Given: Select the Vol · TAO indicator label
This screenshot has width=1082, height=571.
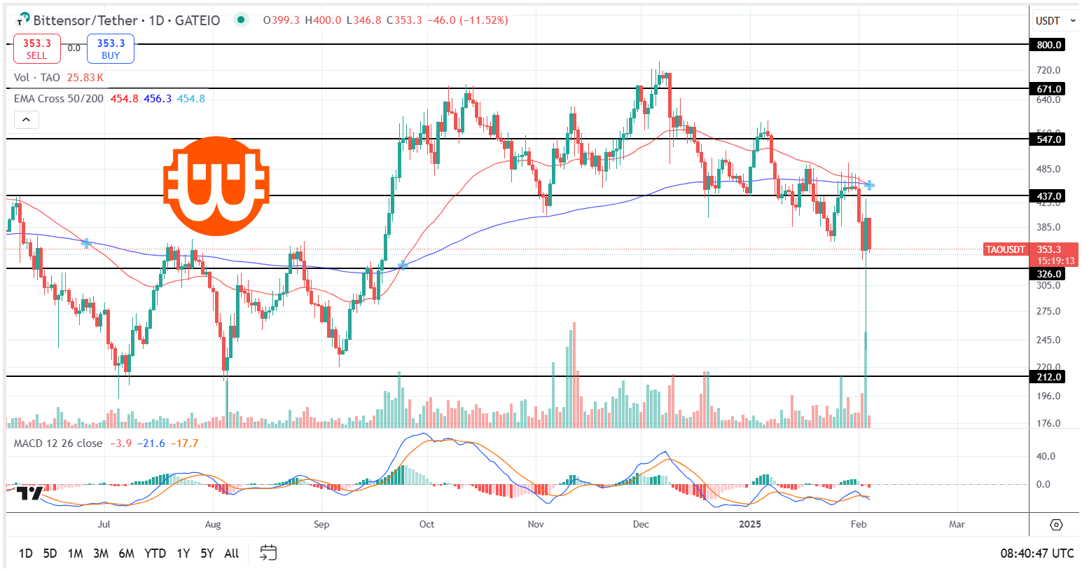Looking at the screenshot, I should (x=37, y=78).
